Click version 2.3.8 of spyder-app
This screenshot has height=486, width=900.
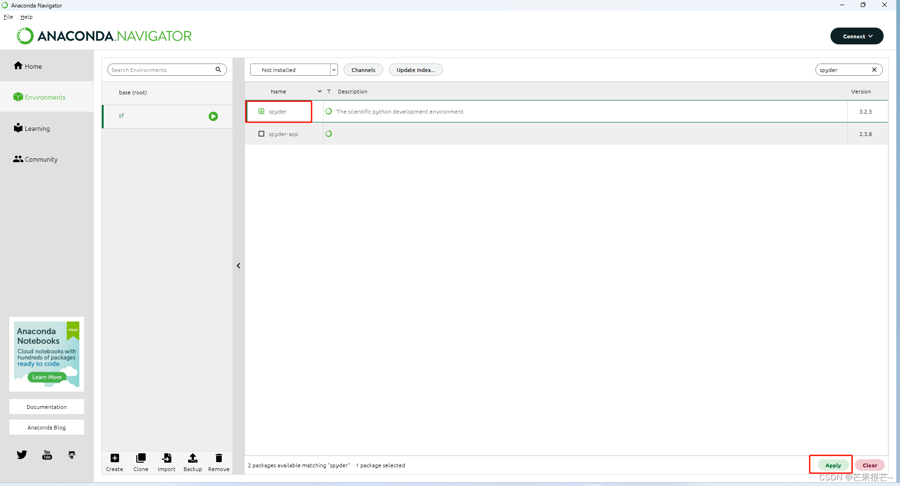coord(865,134)
